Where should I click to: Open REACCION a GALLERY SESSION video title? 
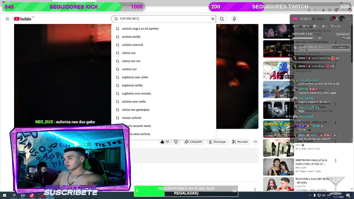click(x=314, y=181)
